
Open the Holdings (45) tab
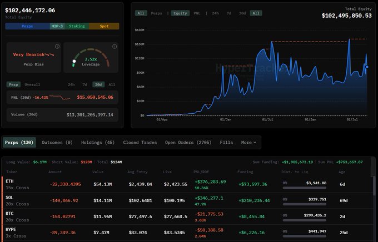tap(98, 142)
